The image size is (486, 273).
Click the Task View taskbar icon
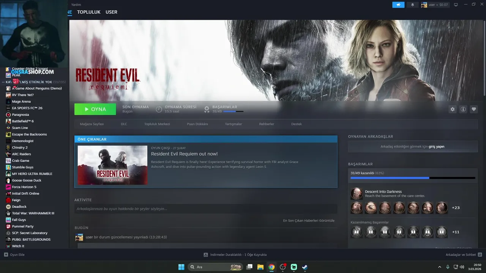[x=249, y=267]
